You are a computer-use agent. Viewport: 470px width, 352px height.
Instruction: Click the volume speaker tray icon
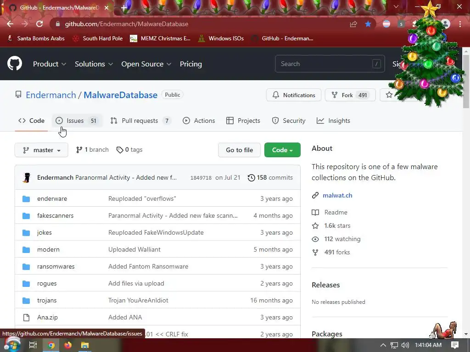point(405,345)
